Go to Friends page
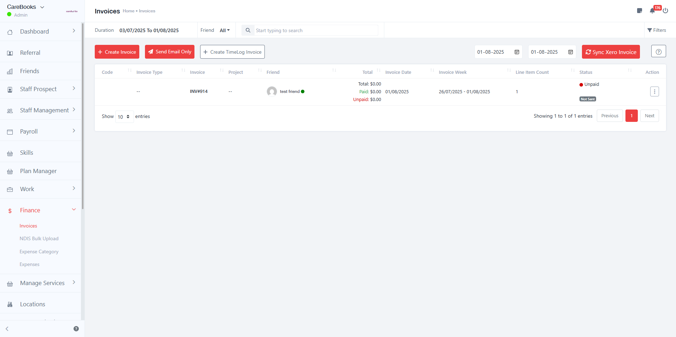Screen dimensions: 676x337 [x=30, y=71]
